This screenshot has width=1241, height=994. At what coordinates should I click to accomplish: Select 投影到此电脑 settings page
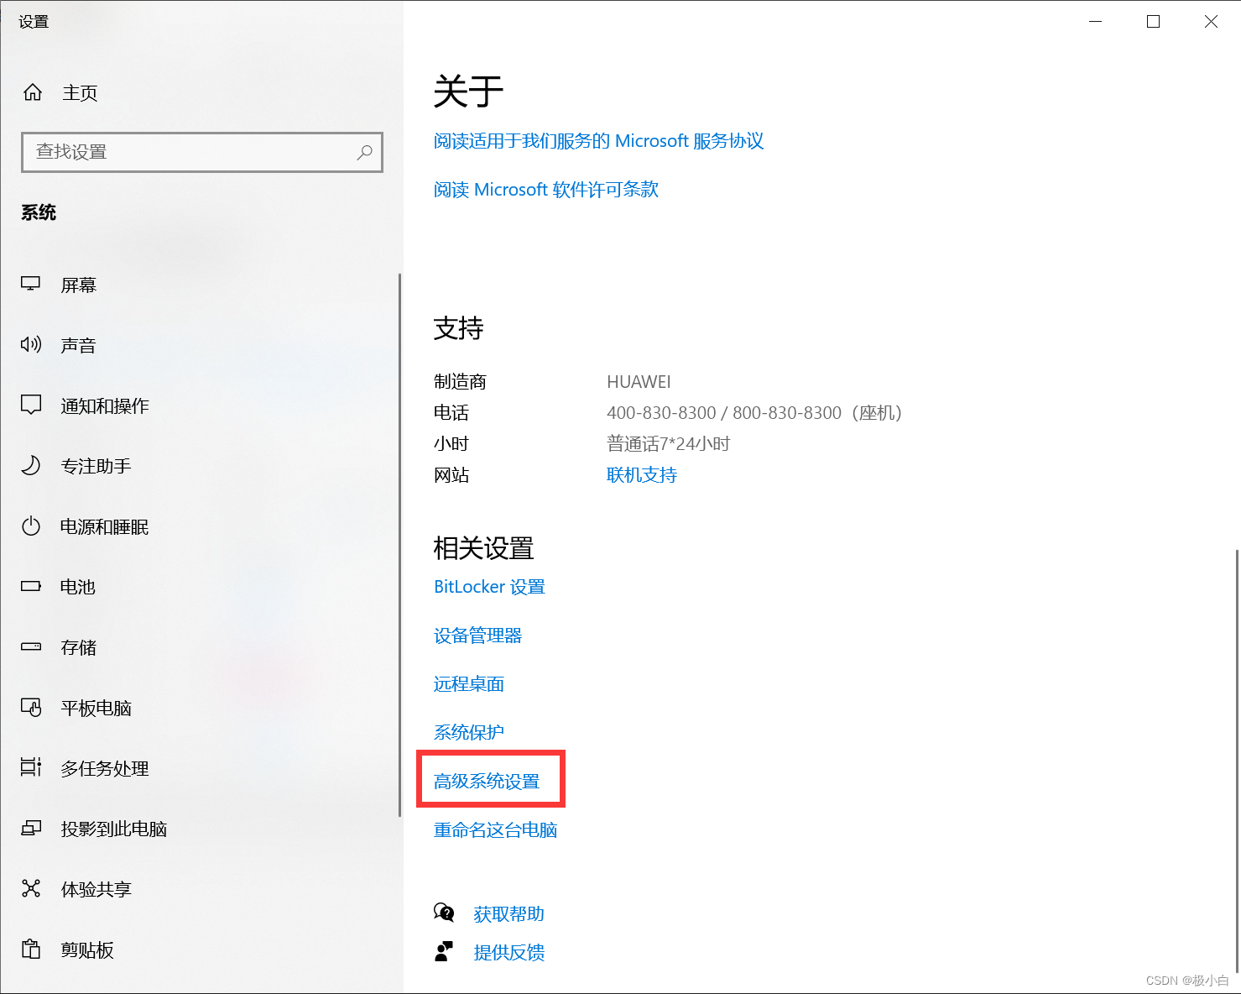[x=114, y=829]
